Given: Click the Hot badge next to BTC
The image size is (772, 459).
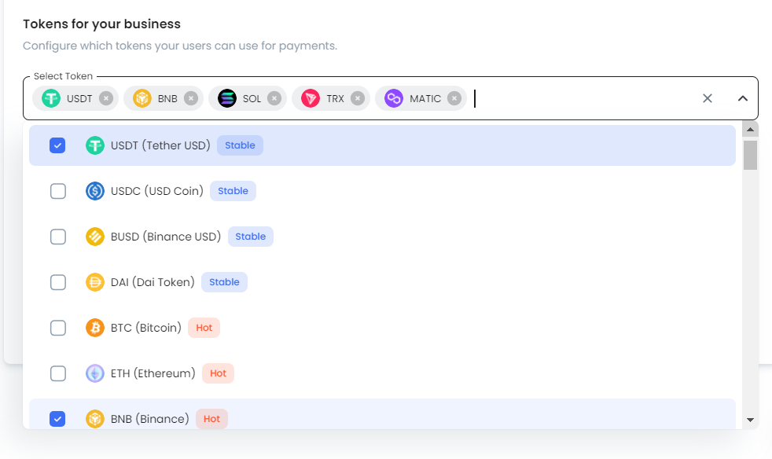Looking at the screenshot, I should [x=204, y=328].
